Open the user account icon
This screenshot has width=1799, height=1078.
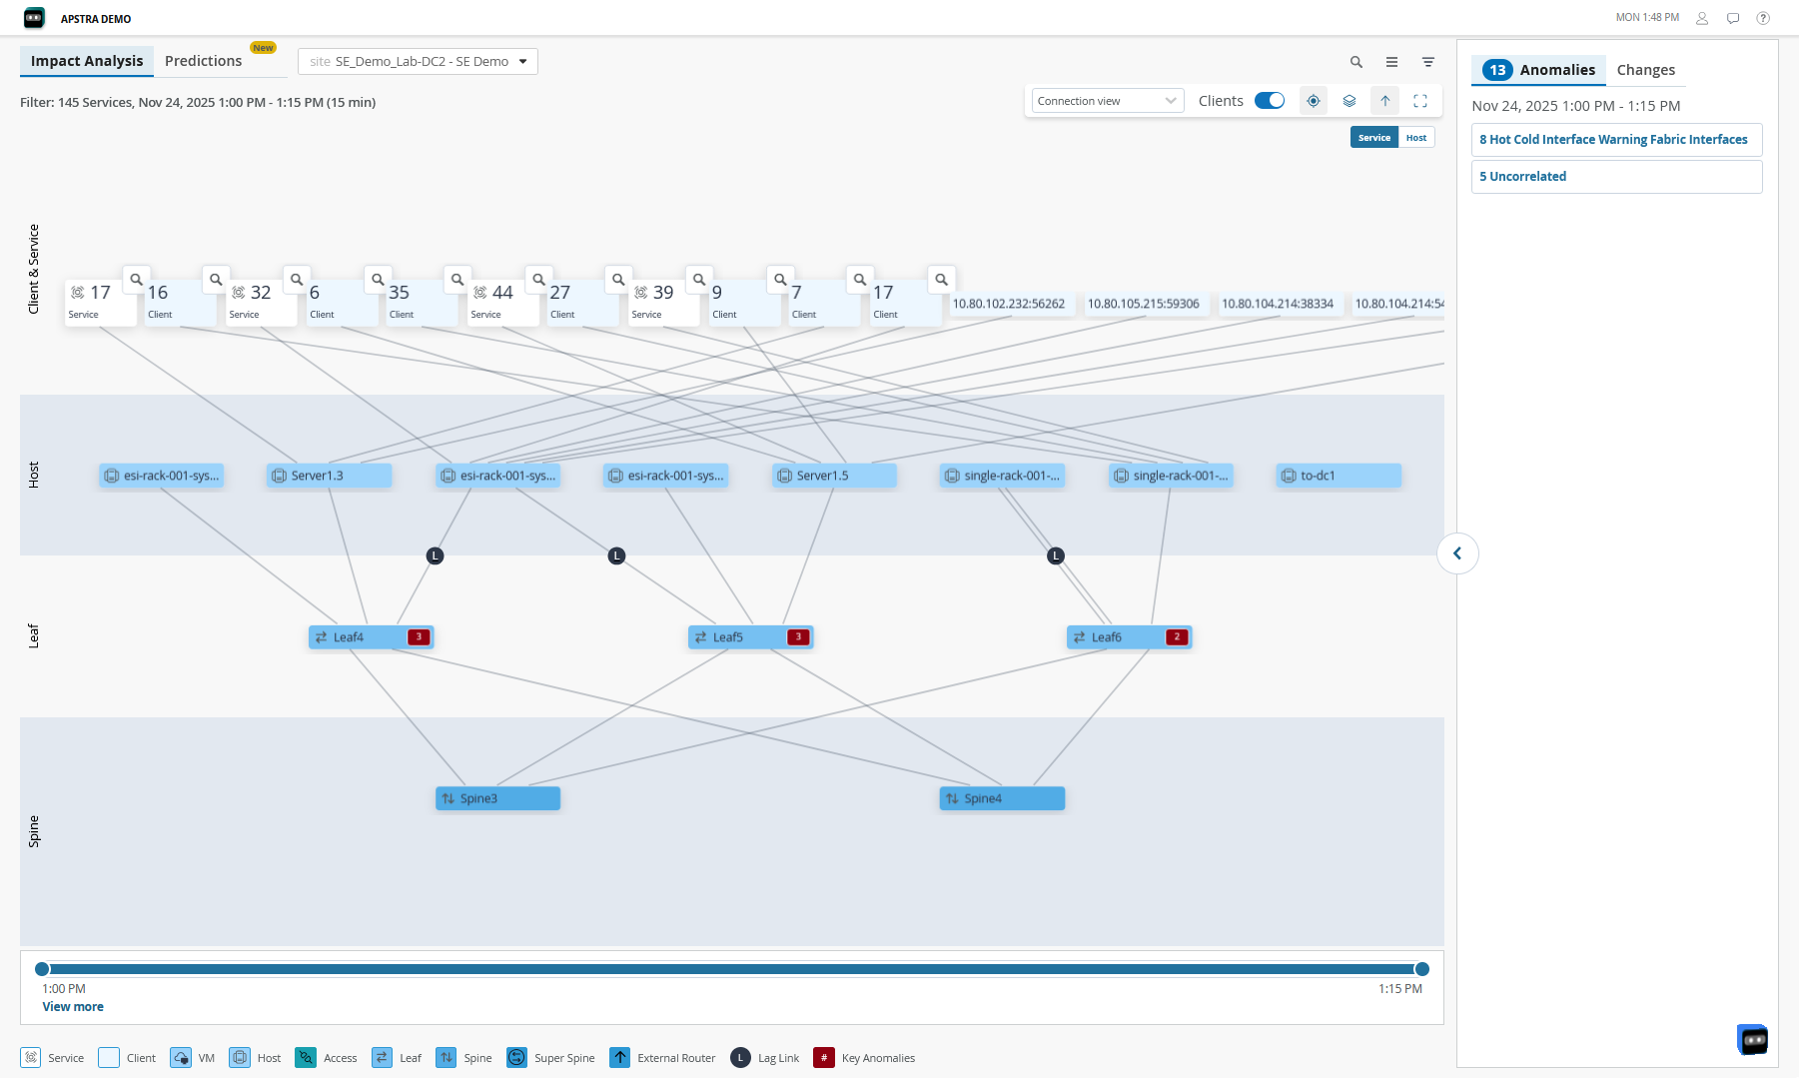[1702, 18]
